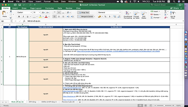Align text to the bottom of the cell

[x=63, y=12]
